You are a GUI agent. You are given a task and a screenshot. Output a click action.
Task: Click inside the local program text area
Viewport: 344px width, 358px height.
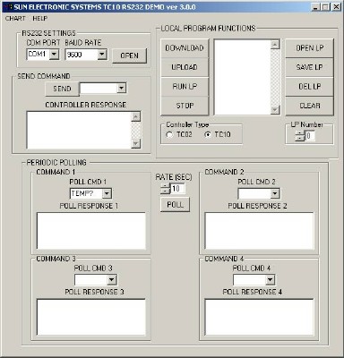click(x=242, y=77)
